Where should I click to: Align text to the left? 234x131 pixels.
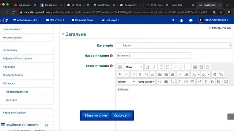coord(160,74)
